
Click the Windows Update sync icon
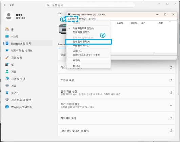[7, 107]
